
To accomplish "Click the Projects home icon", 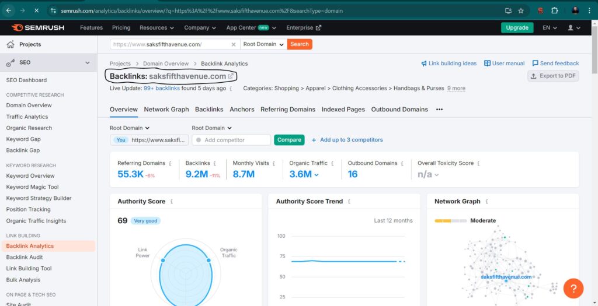I will pyautogui.click(x=11, y=44).
